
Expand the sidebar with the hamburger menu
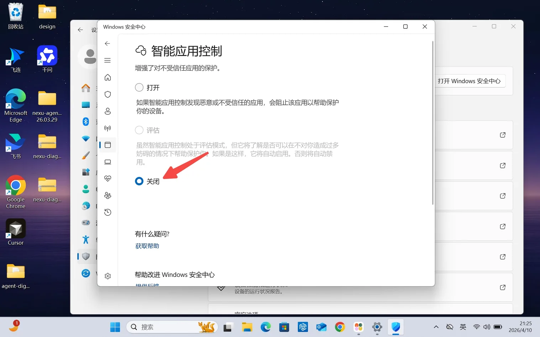tap(108, 60)
